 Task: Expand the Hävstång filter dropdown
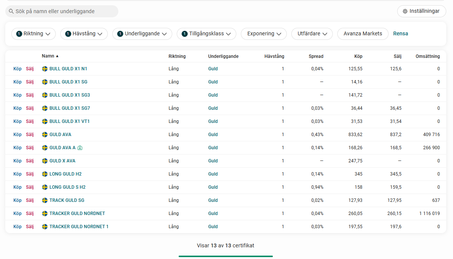84,34
